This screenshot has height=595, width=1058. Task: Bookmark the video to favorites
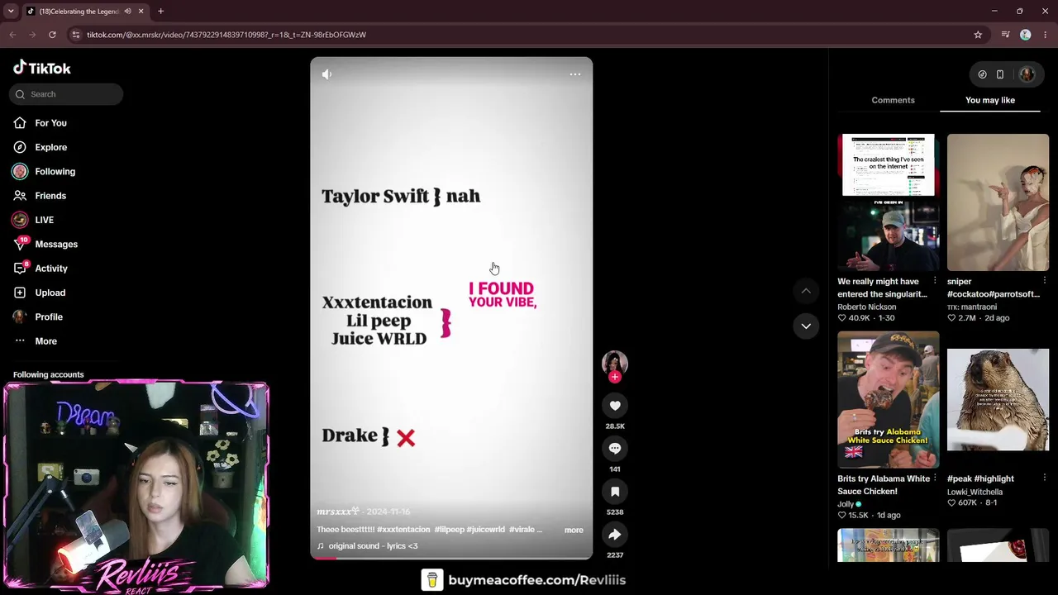pos(615,492)
